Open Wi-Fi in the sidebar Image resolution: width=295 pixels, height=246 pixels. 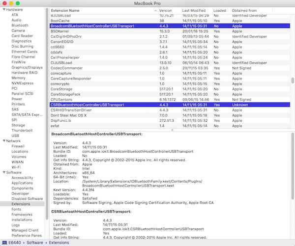tap(16, 167)
